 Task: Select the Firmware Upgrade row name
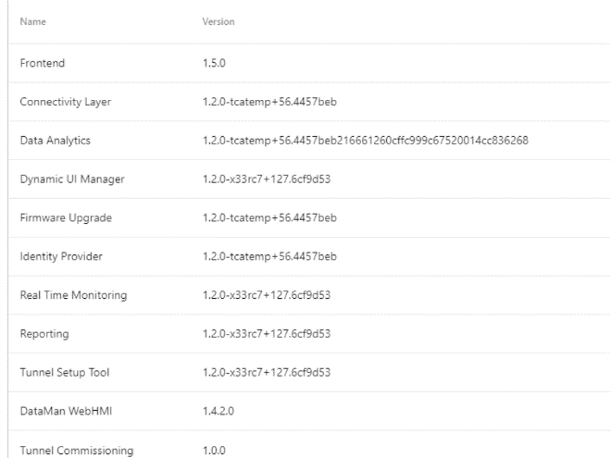click(x=64, y=217)
